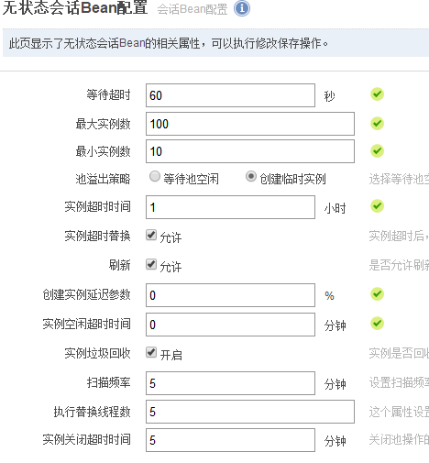429x463 pixels.
Task: Click green checkmark icon beside 最大实例数
Action: (378, 124)
